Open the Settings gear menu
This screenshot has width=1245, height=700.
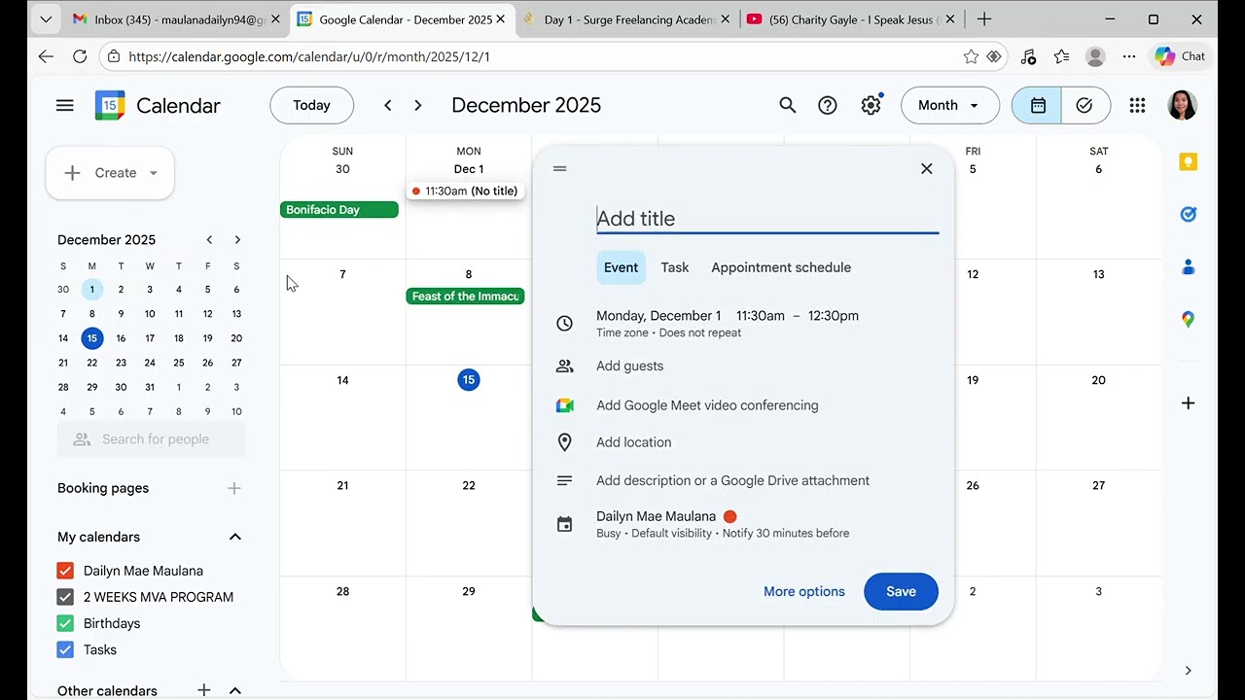pos(871,105)
